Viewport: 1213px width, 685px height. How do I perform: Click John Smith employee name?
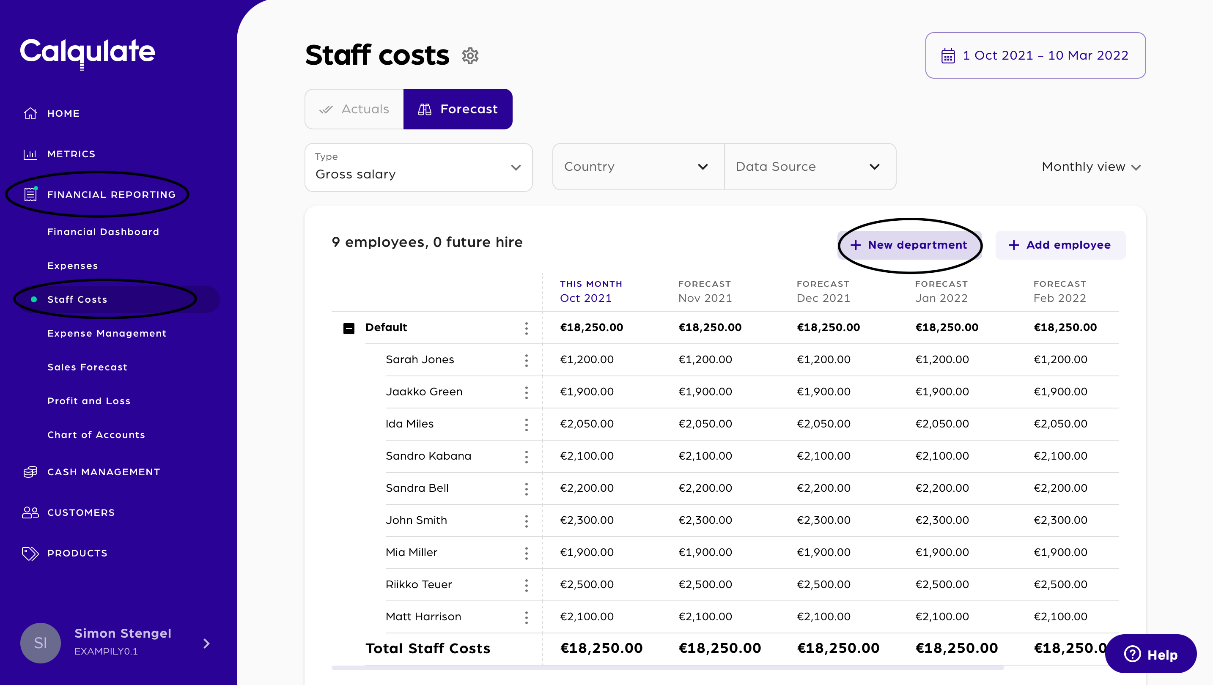[416, 520]
